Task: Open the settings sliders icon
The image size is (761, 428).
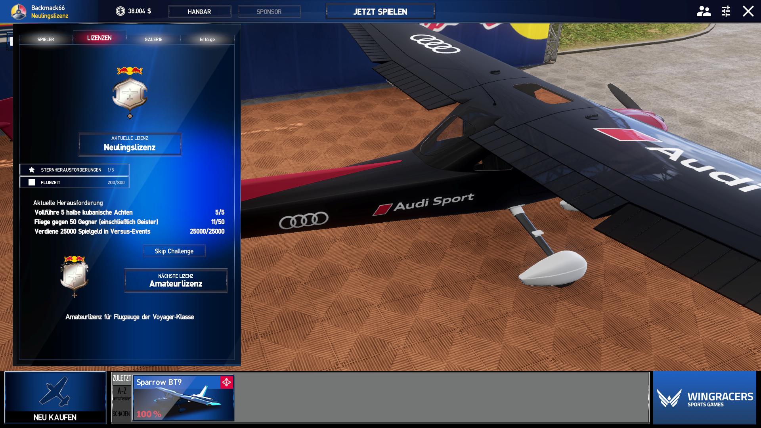Action: click(726, 11)
